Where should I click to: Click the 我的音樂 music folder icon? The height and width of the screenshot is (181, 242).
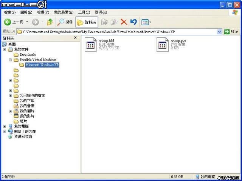16,106
